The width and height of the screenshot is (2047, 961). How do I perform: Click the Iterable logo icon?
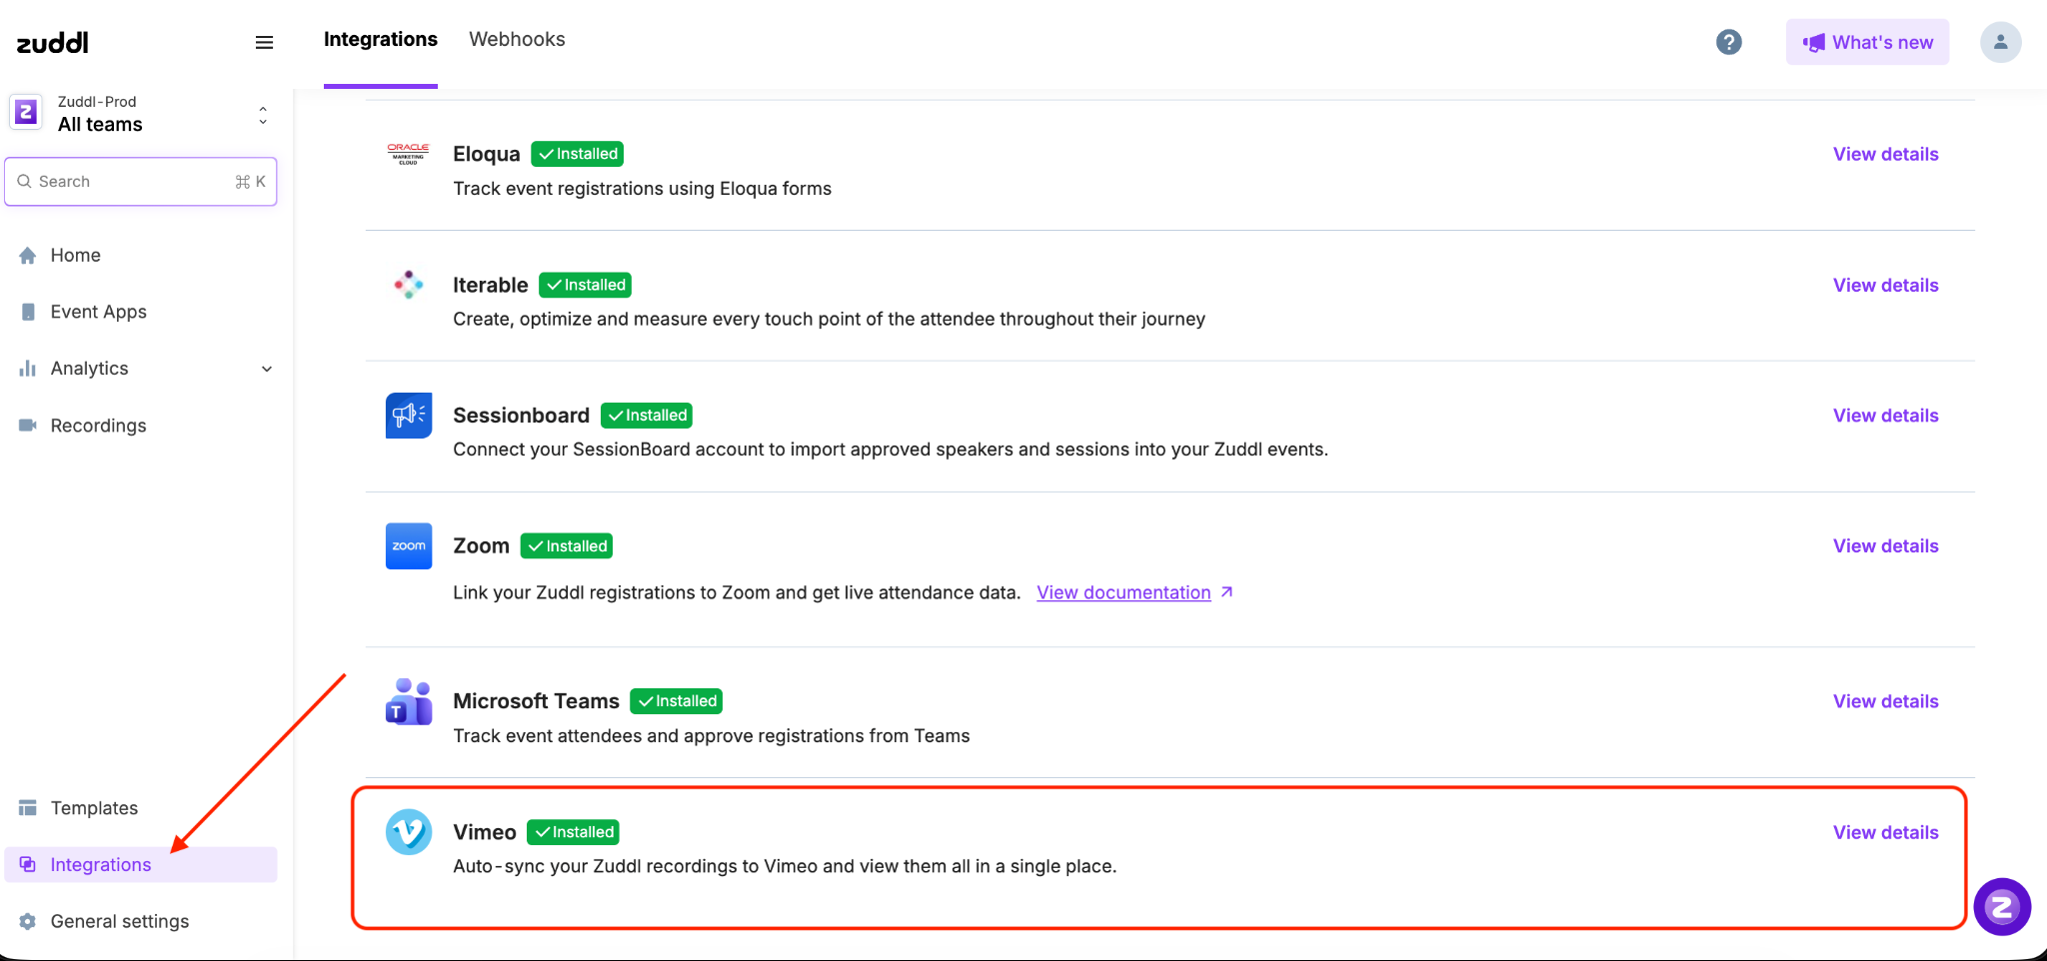pyautogui.click(x=409, y=285)
